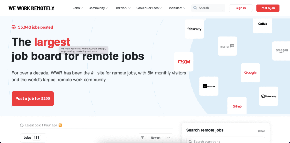Viewport: 290px width, 143px height.
Task: Click the Latest post 1 hour ago text
Action: 41,125
